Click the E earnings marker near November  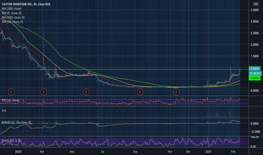point(176,92)
